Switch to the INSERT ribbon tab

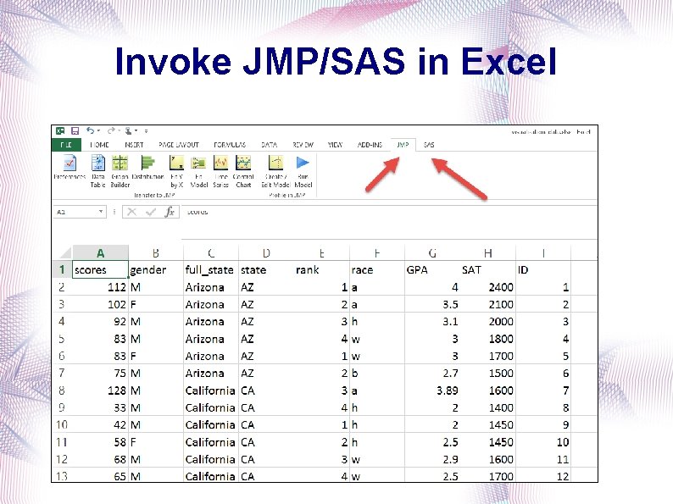pyautogui.click(x=134, y=145)
